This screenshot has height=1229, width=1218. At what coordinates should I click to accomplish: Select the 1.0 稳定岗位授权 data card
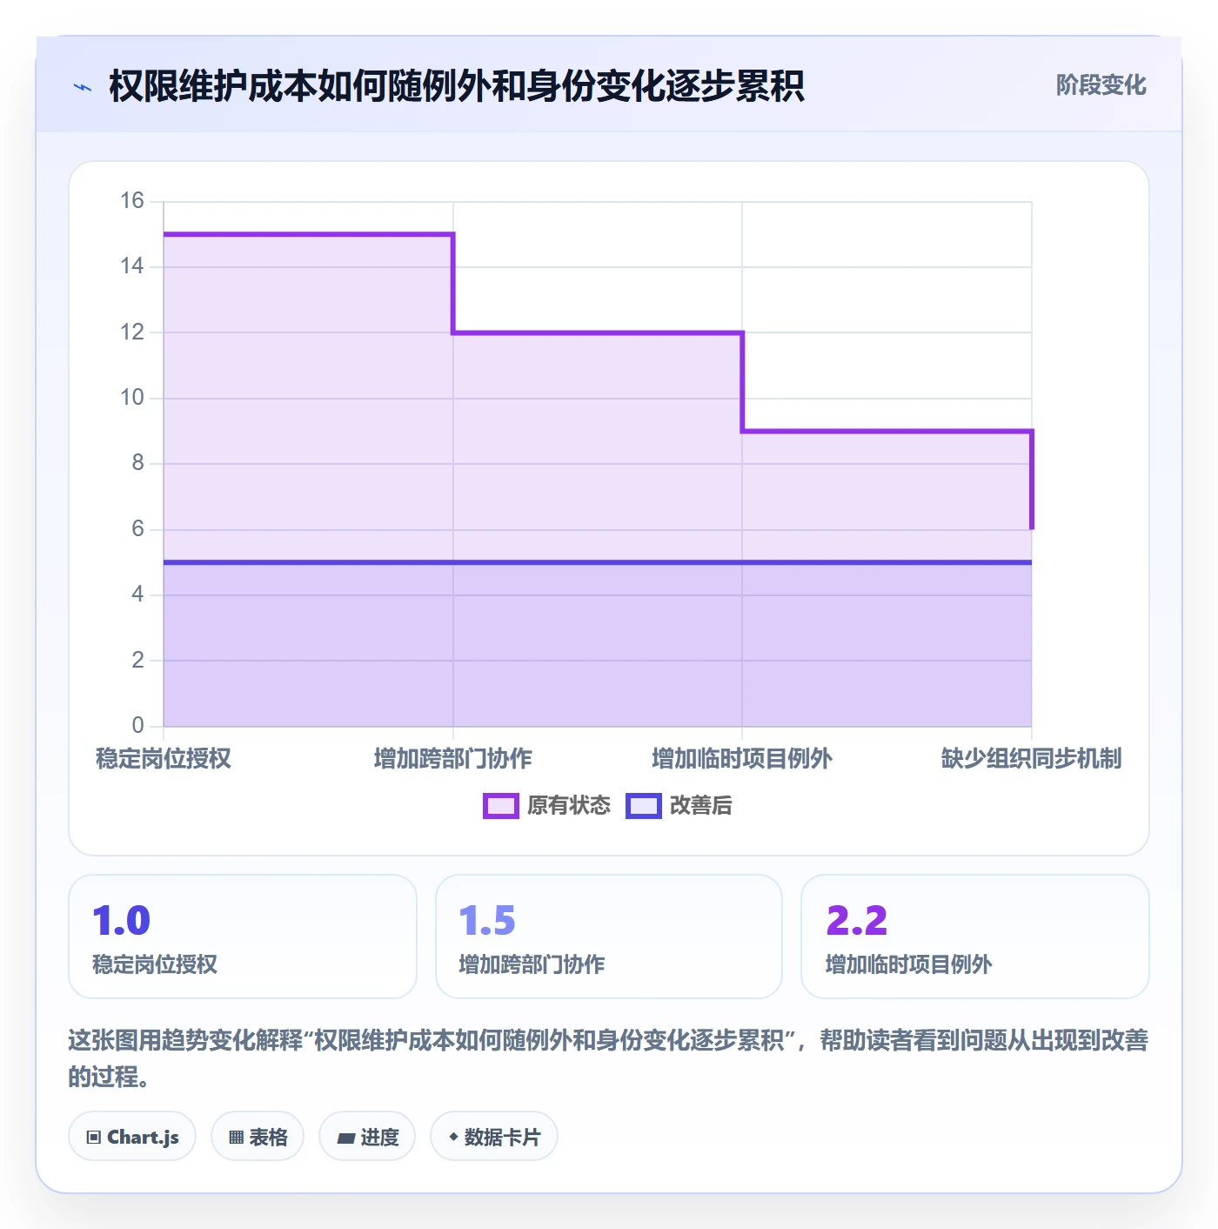point(243,937)
